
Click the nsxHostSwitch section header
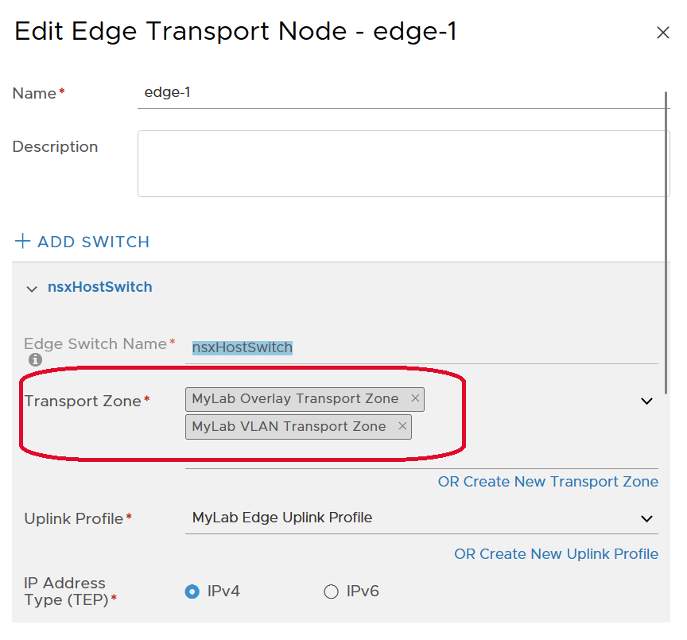[100, 287]
